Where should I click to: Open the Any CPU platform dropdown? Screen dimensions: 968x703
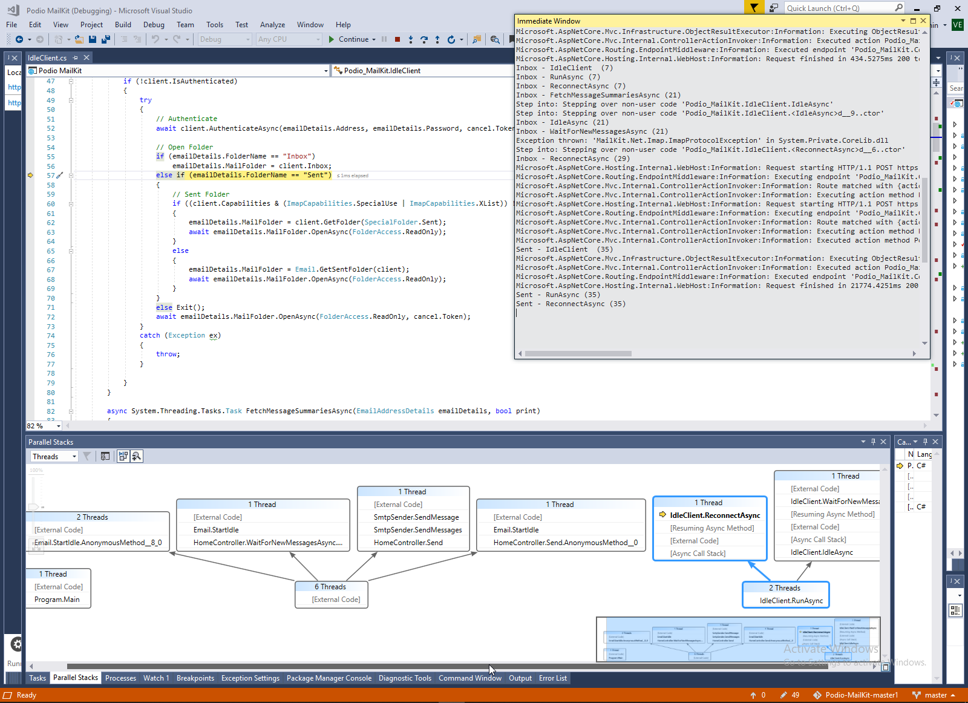(289, 39)
